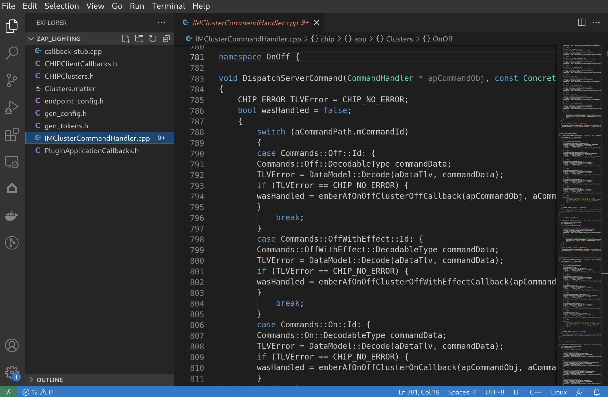Viewport: 608px width, 397px height.
Task: Select the Explorer icon in activity bar
Action: point(12,26)
